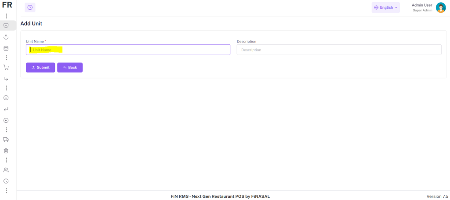This screenshot has height=200, width=450.
Task: Click the Version 7.5 footer text
Action: click(437, 196)
